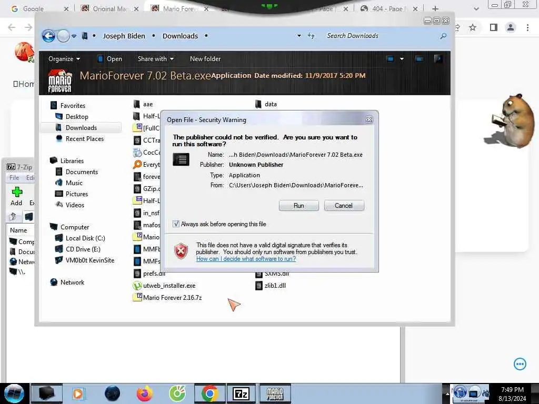This screenshot has height=404, width=539.
Task: Click the Chrome icon in the taskbar
Action: (209, 393)
